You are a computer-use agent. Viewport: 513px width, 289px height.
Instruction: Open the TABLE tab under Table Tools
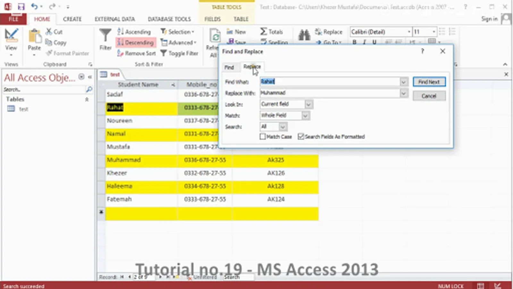pos(241,19)
